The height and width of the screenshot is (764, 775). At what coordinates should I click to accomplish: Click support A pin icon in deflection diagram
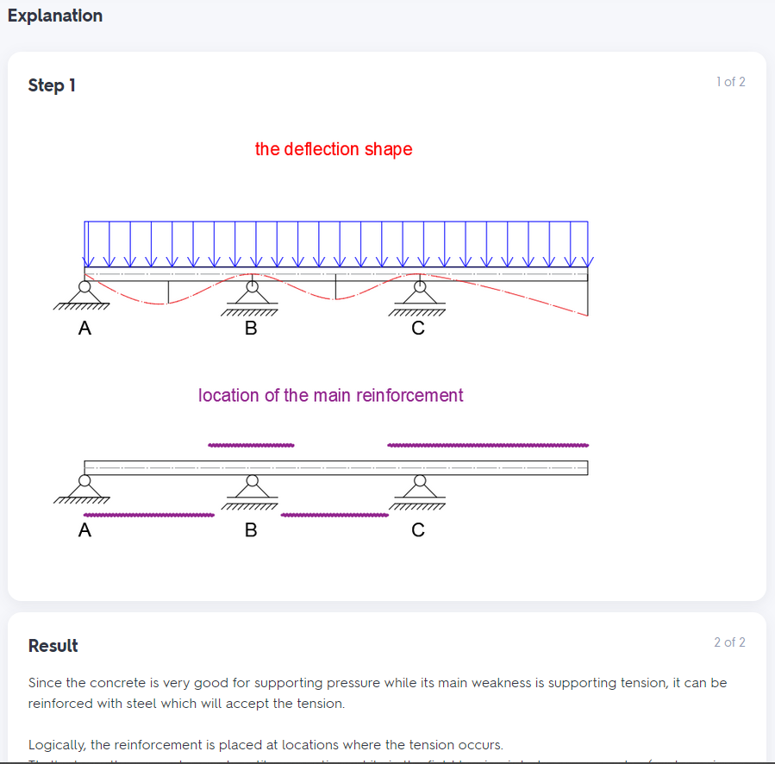[x=82, y=297]
